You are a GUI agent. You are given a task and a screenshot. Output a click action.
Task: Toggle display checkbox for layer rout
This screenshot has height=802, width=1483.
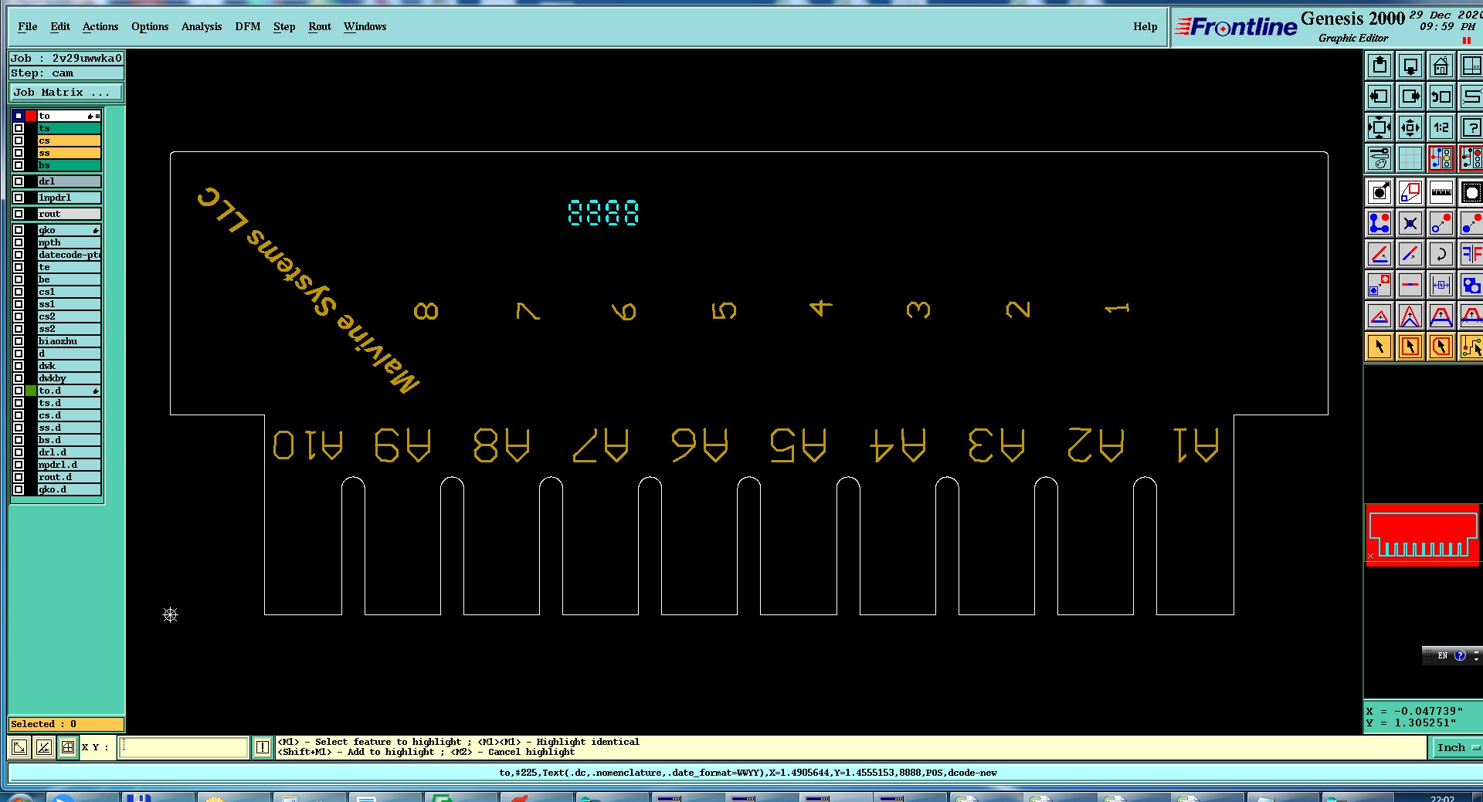(19, 214)
